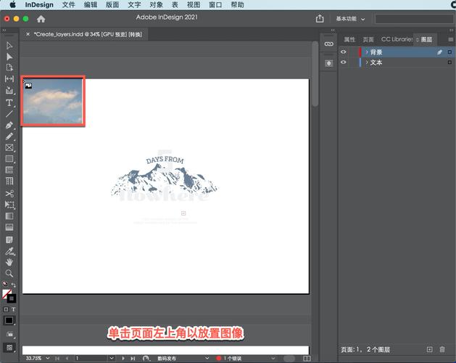Click the share document icon
The image size is (456, 363).
320,19
